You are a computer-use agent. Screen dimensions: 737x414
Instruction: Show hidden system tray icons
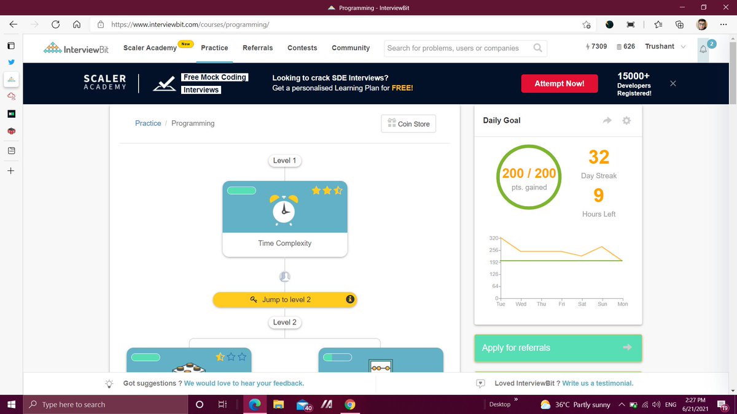[623, 405]
